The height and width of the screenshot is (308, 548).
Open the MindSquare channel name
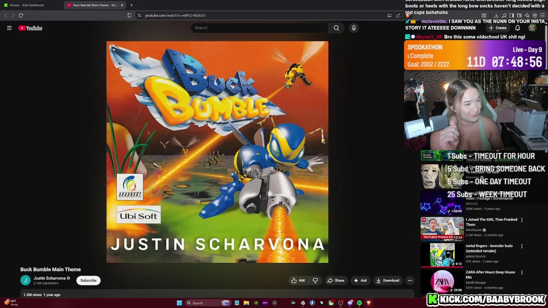coord(474,230)
